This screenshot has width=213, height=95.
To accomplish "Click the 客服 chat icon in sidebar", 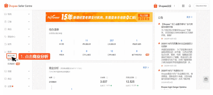I will [x=6, y=71].
